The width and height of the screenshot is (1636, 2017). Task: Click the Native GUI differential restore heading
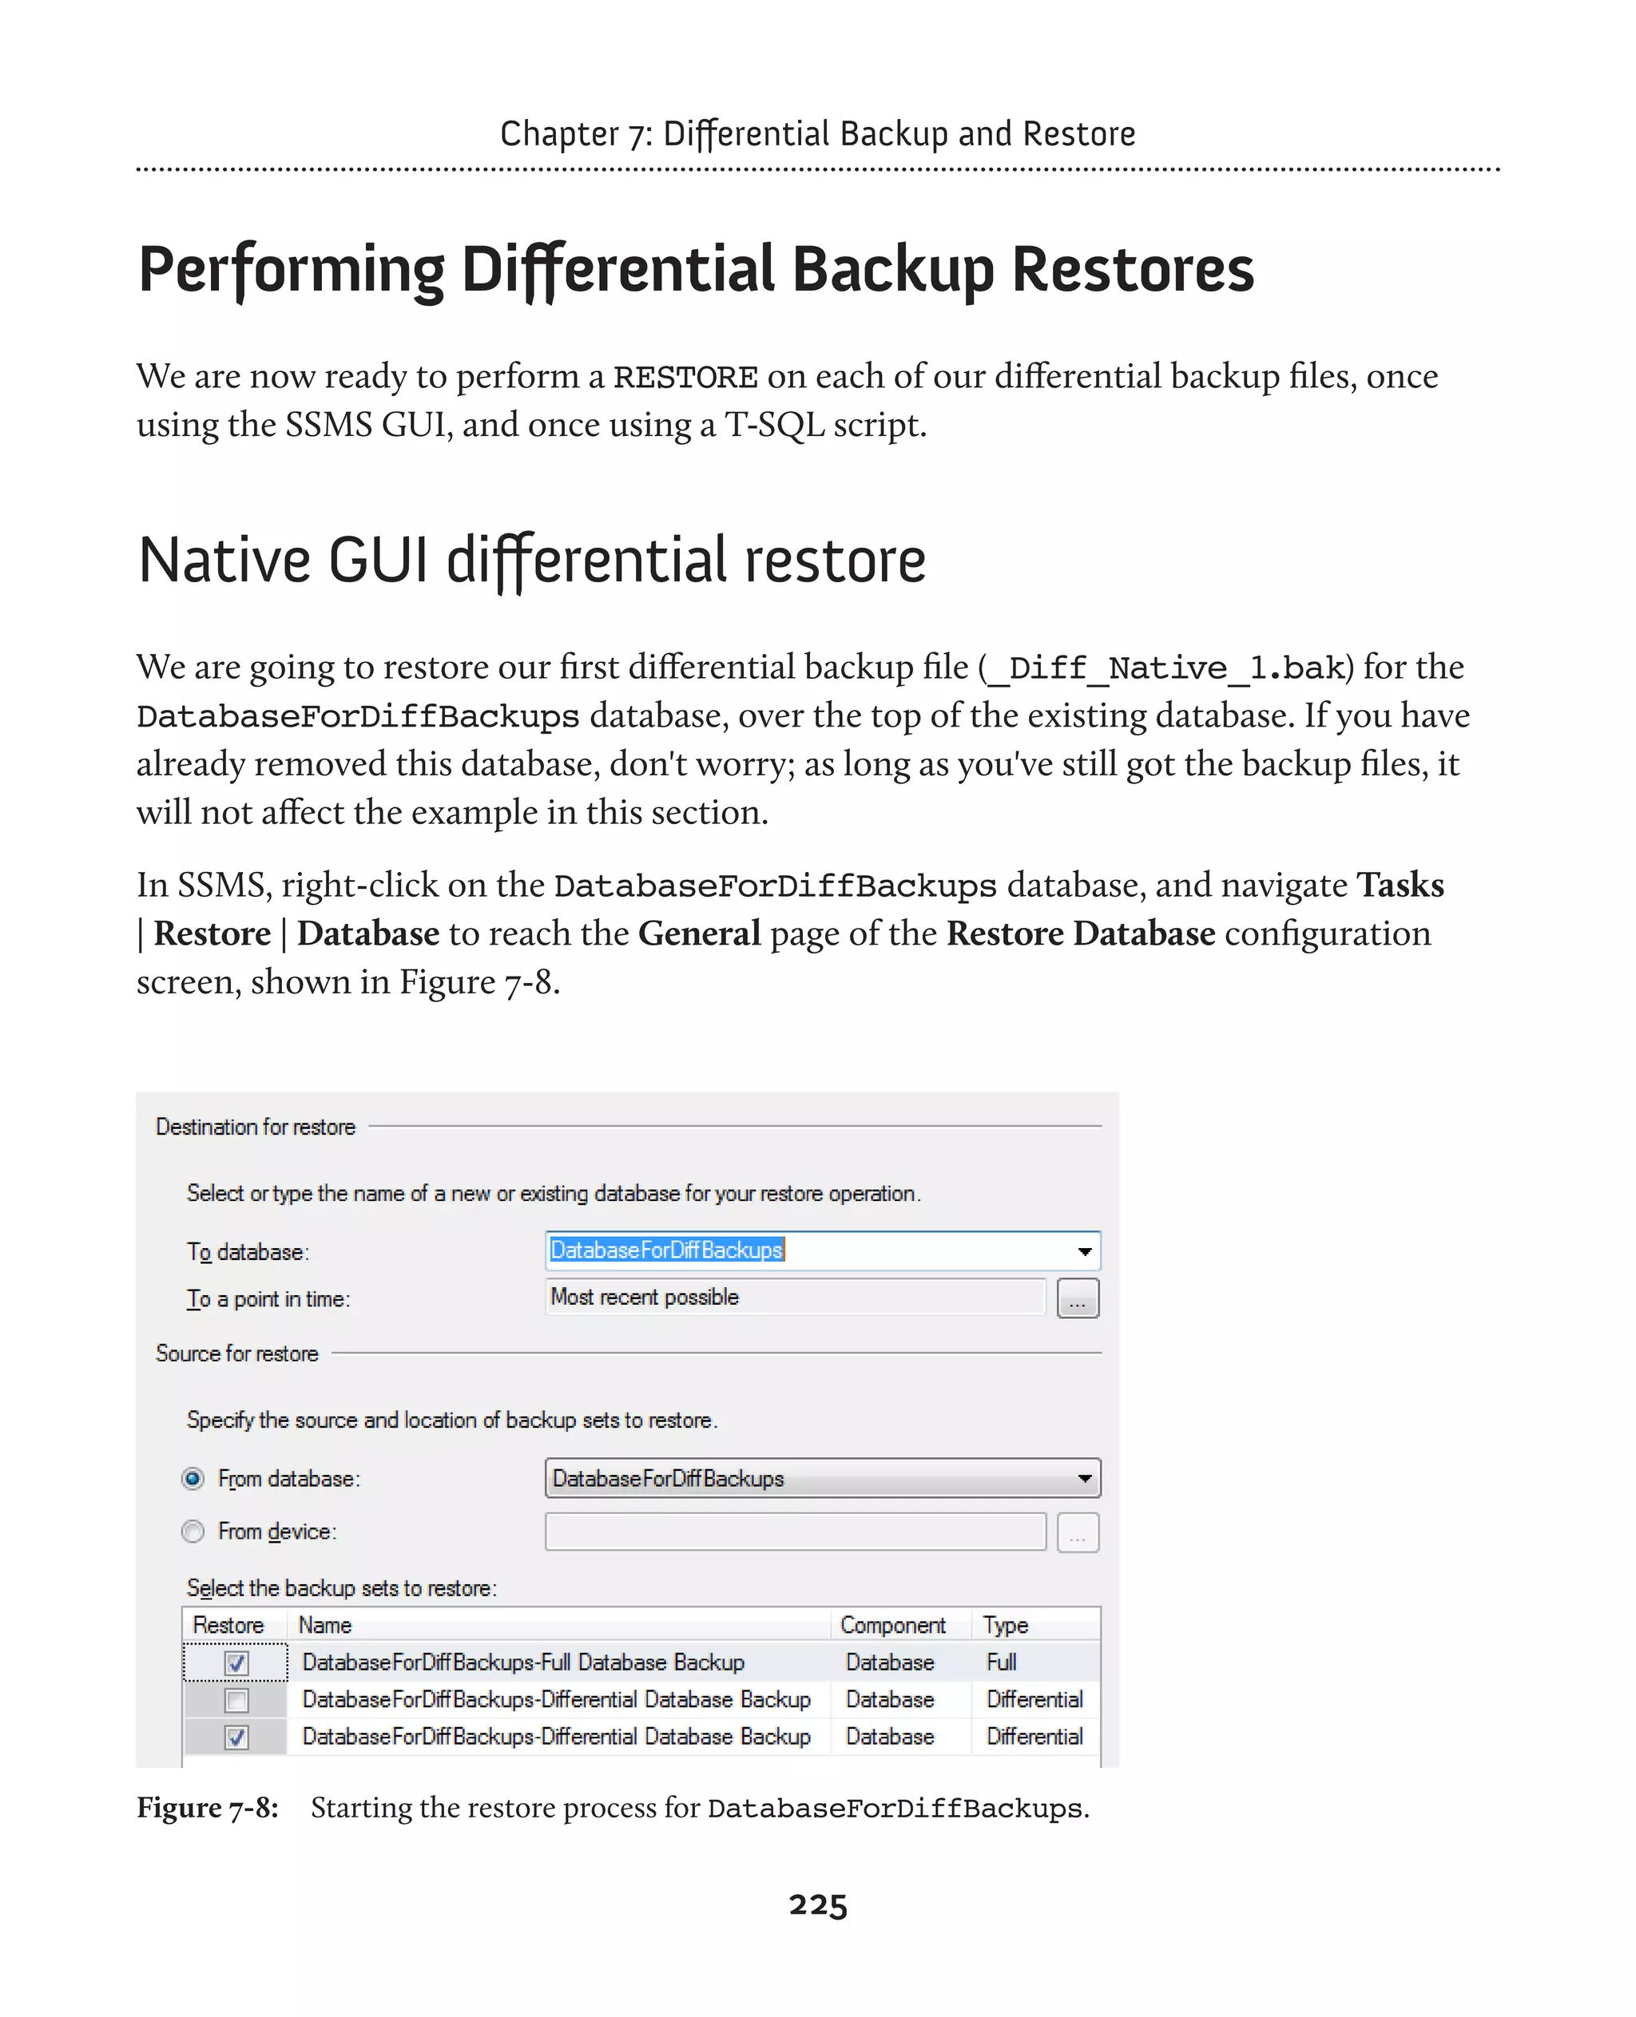533,561
